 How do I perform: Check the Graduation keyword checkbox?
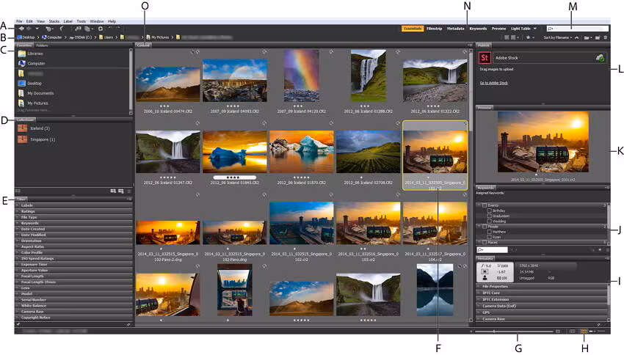coord(490,216)
